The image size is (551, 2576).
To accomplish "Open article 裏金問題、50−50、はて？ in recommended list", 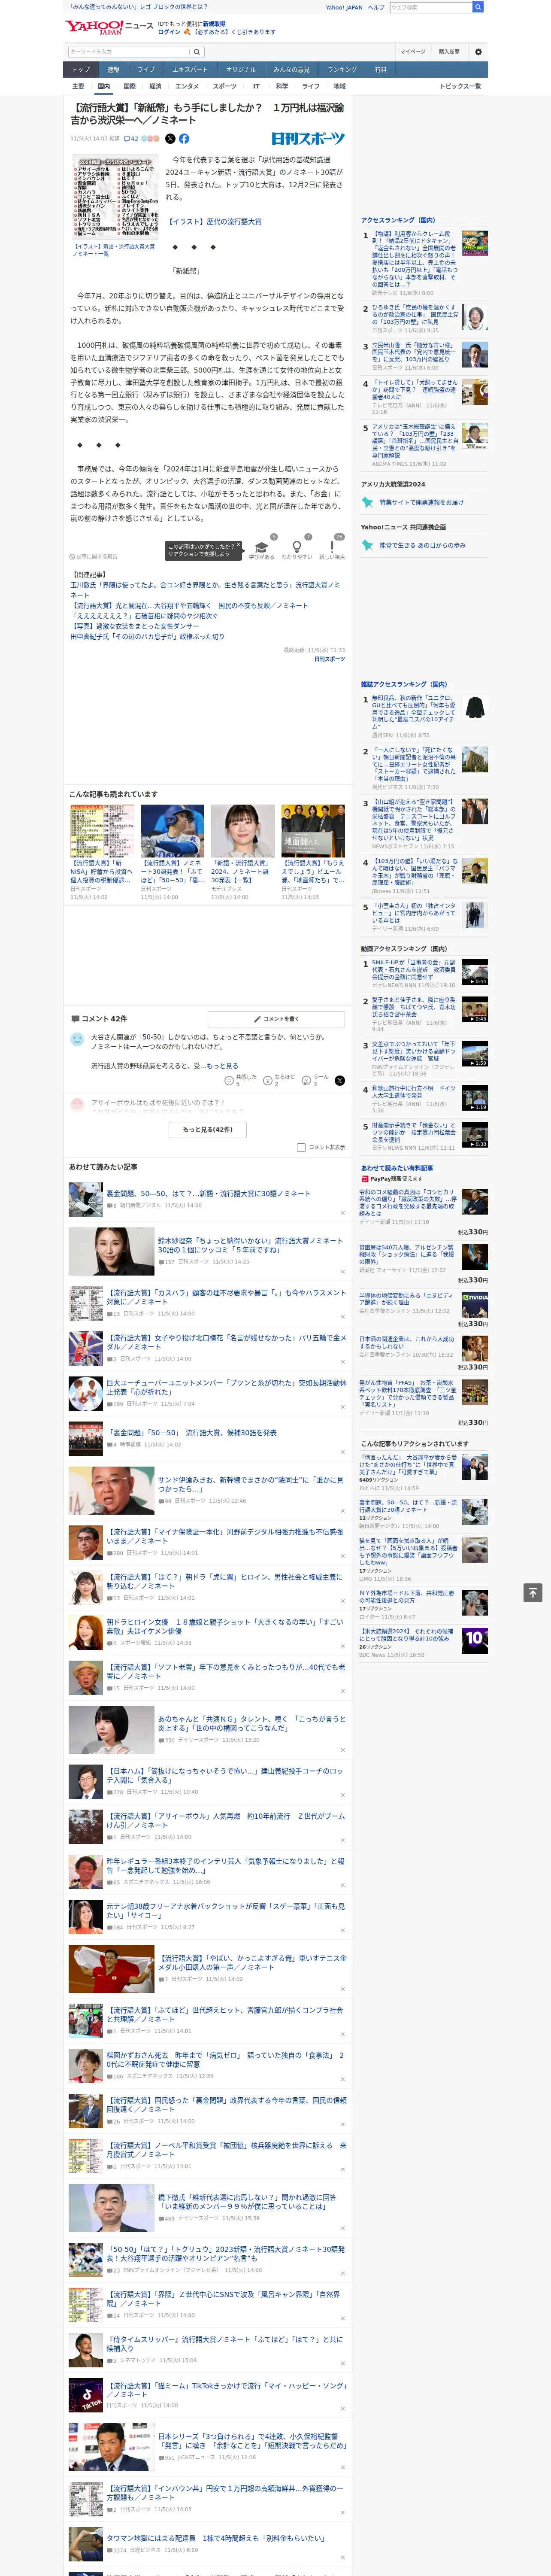I will click(x=209, y=1193).
